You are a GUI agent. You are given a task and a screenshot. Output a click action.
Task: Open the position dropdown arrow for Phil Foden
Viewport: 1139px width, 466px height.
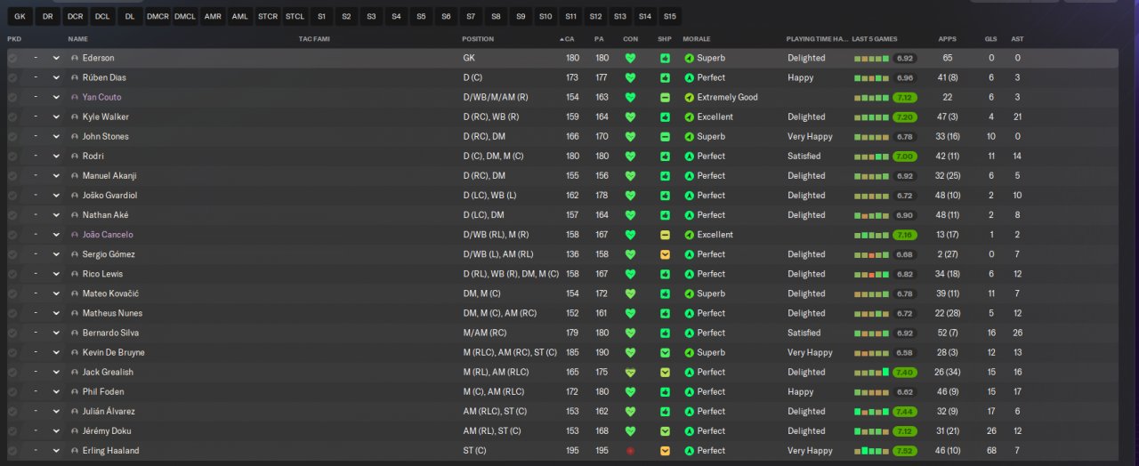(56, 391)
